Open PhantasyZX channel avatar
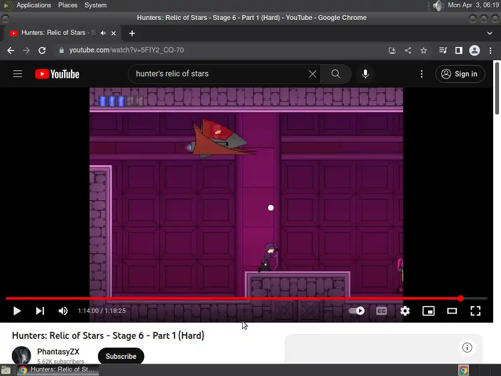Screen dimensions: 501x376 click(x=22, y=355)
